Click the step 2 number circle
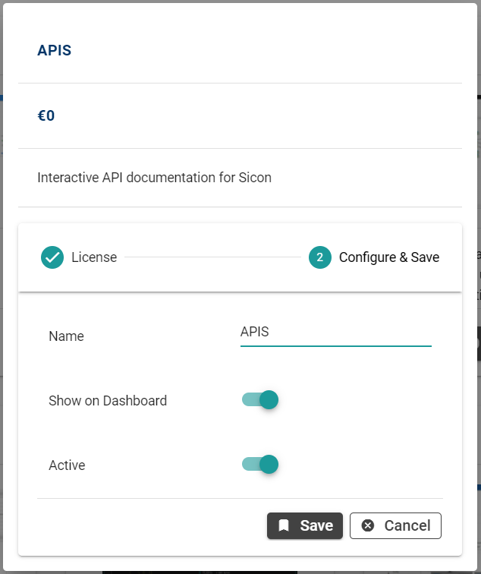 320,257
